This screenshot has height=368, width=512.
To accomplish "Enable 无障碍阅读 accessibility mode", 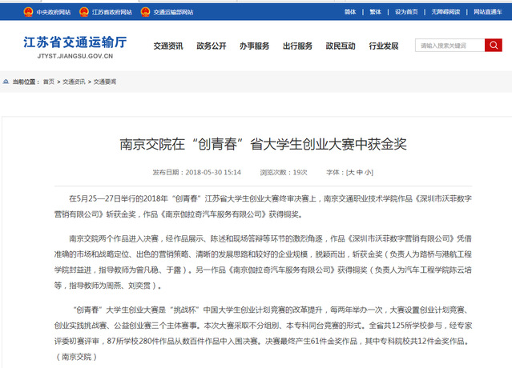I will (x=447, y=12).
